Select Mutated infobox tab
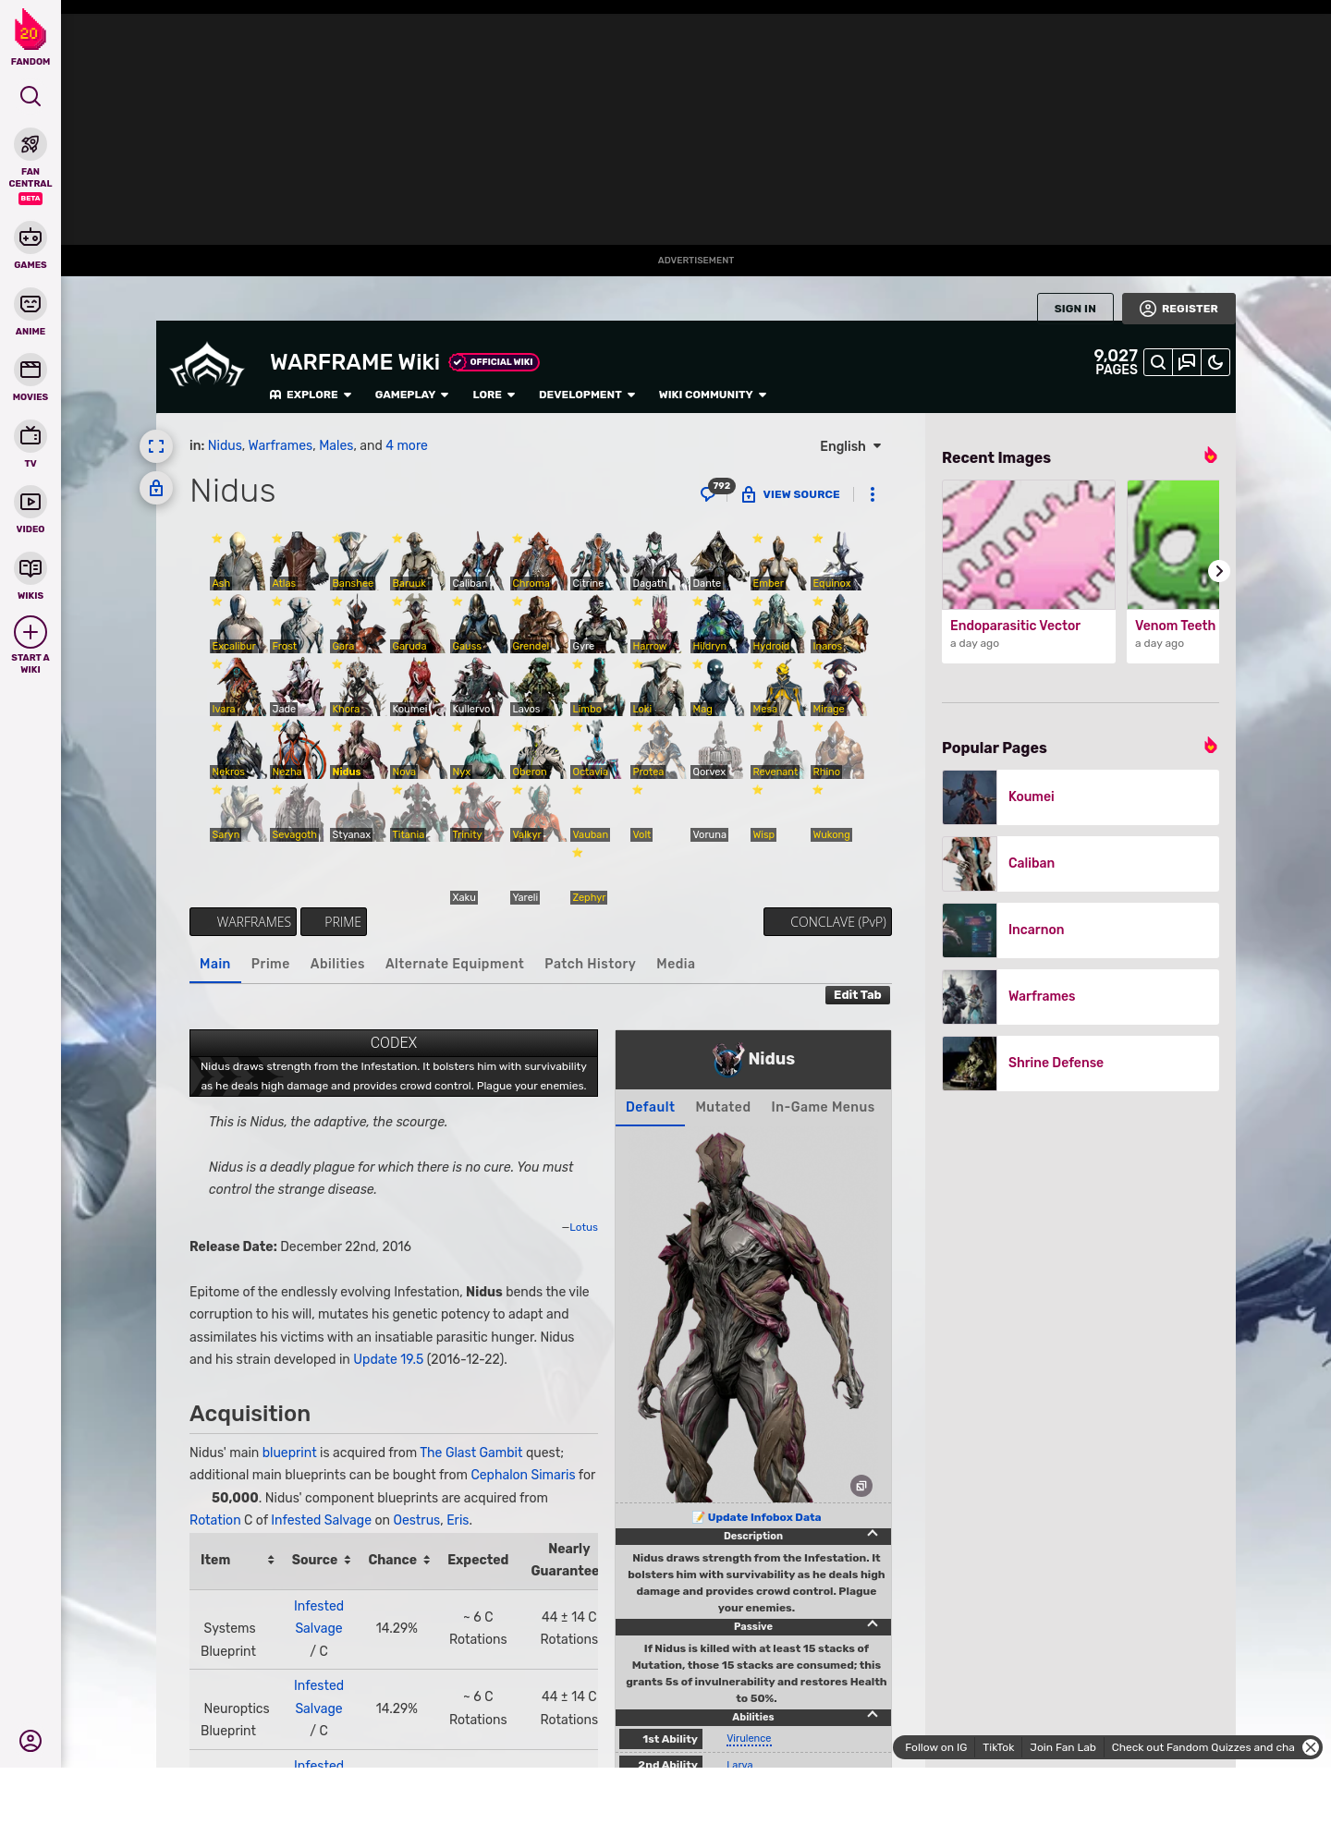The image size is (1331, 1848). [723, 1107]
